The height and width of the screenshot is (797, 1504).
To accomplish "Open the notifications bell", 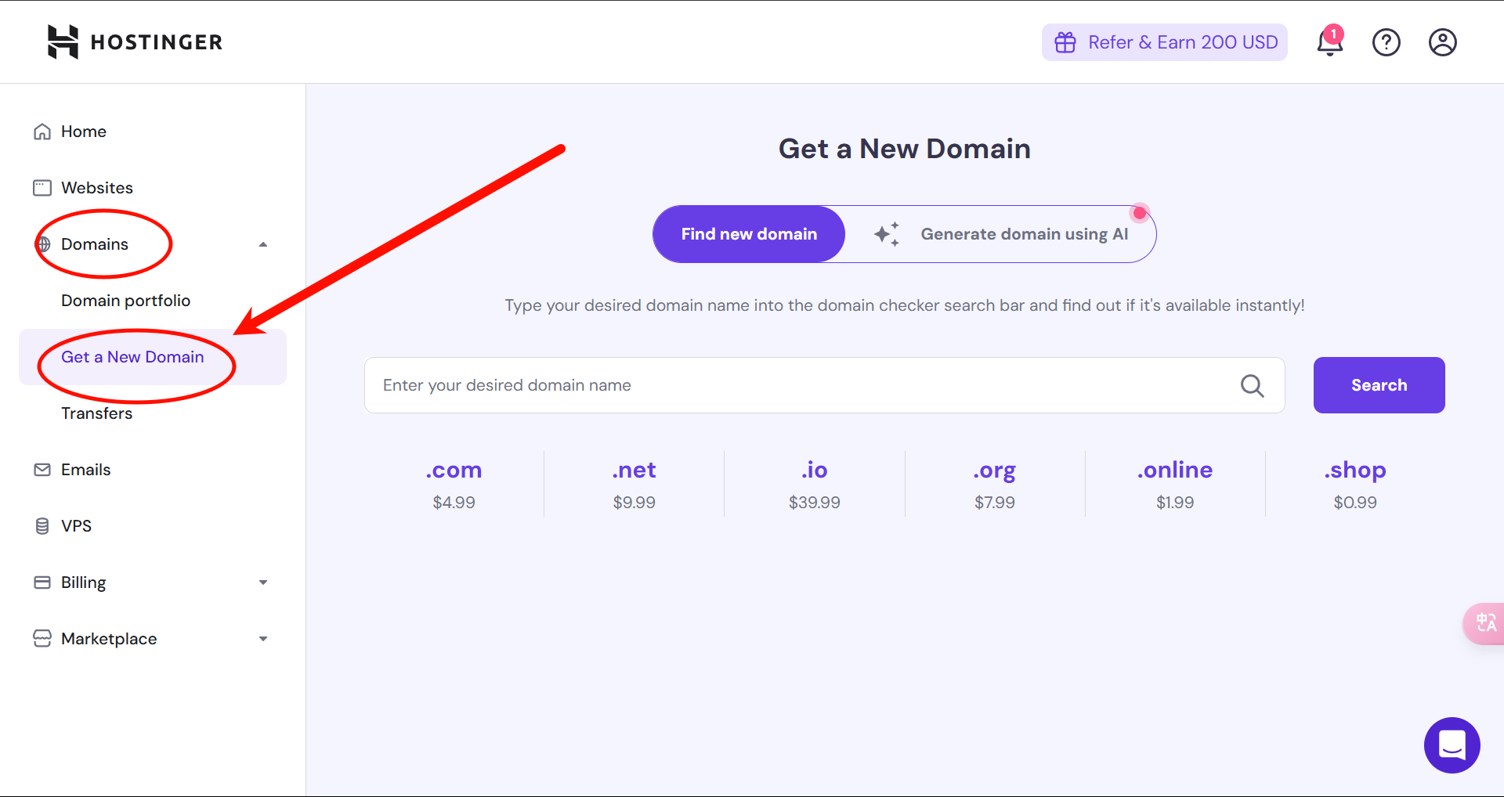I will [x=1329, y=42].
